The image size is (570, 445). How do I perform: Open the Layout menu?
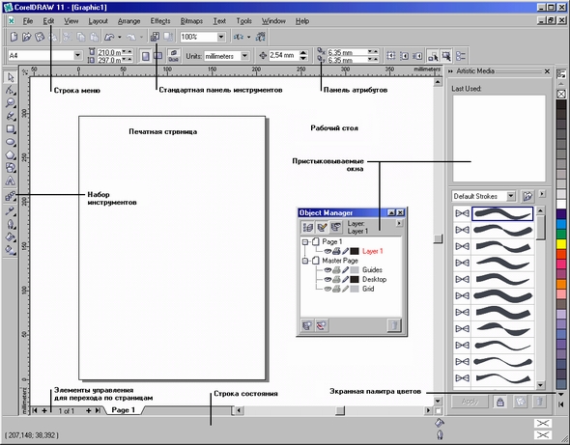pos(98,21)
